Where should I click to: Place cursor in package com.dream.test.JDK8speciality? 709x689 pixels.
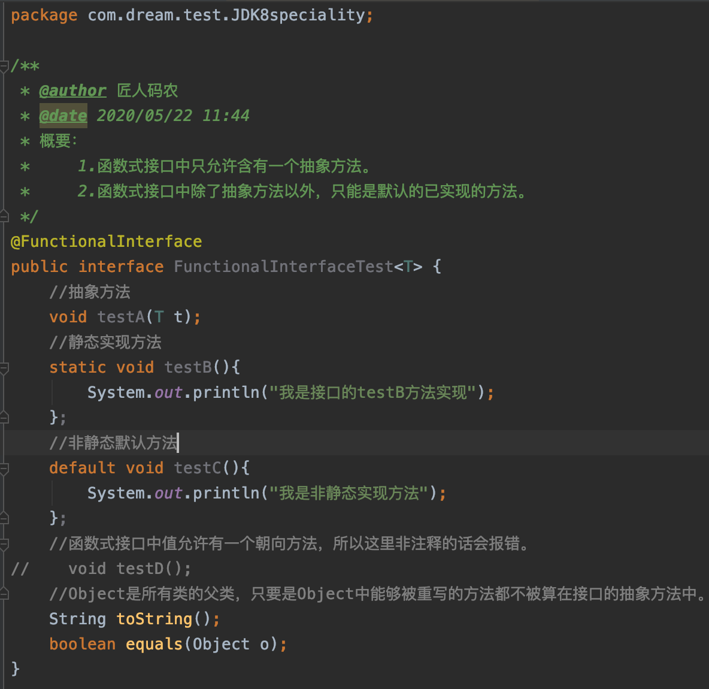click(x=192, y=16)
